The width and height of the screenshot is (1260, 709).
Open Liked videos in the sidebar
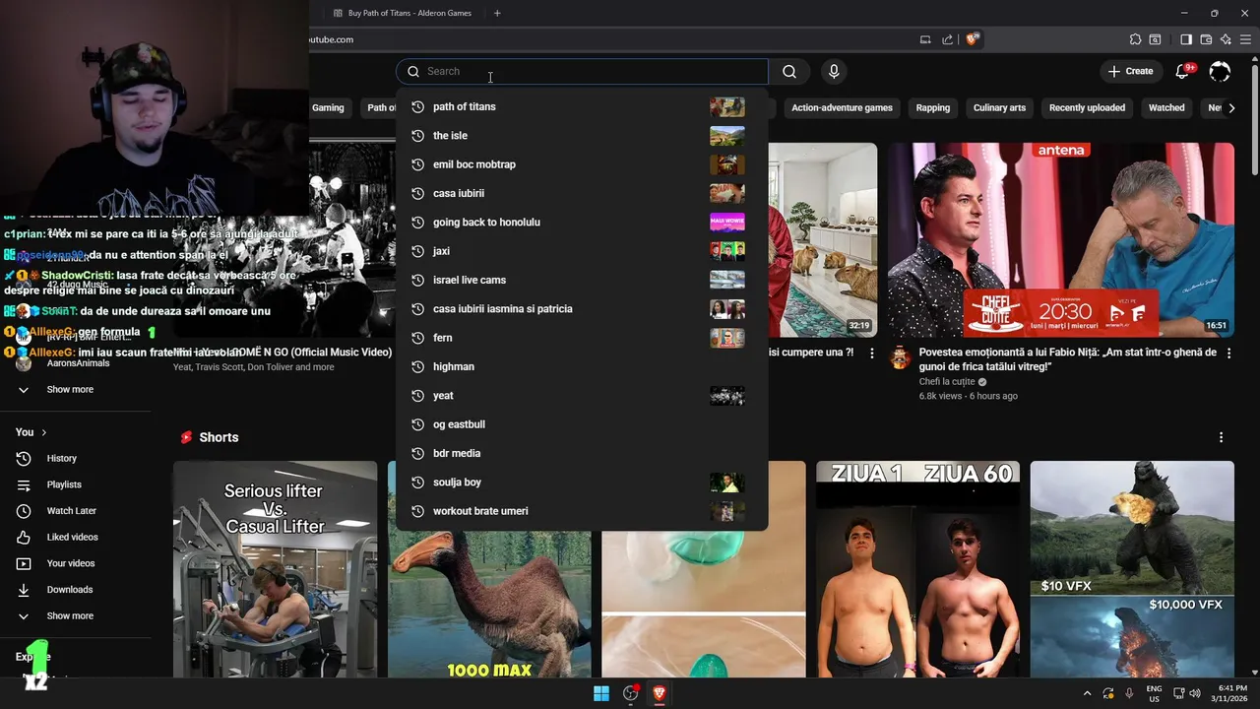pyautogui.click(x=75, y=537)
